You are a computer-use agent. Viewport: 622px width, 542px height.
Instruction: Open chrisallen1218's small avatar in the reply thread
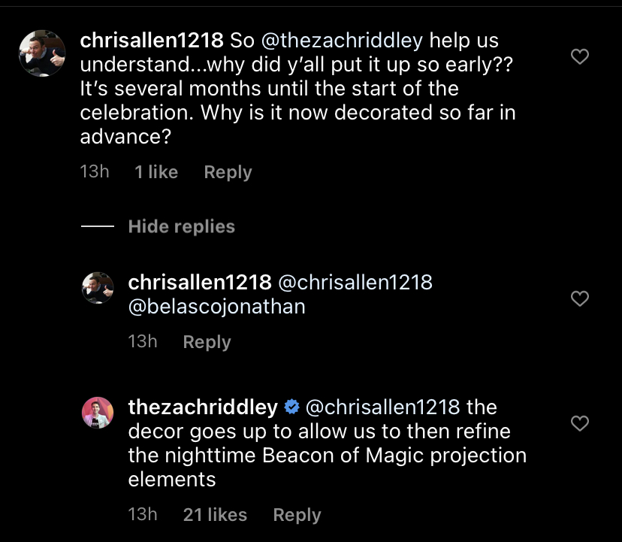point(98,288)
